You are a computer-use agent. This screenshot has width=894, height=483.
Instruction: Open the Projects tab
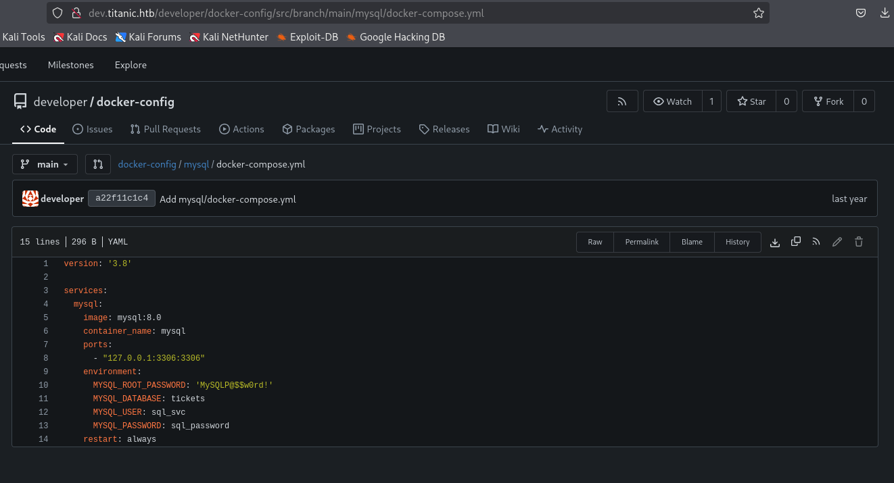pyautogui.click(x=377, y=129)
